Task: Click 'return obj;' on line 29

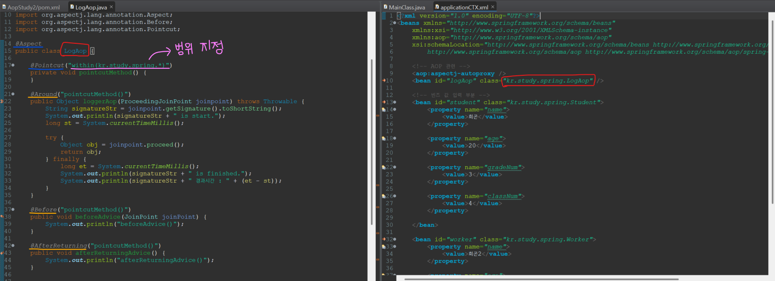Action: pos(81,152)
